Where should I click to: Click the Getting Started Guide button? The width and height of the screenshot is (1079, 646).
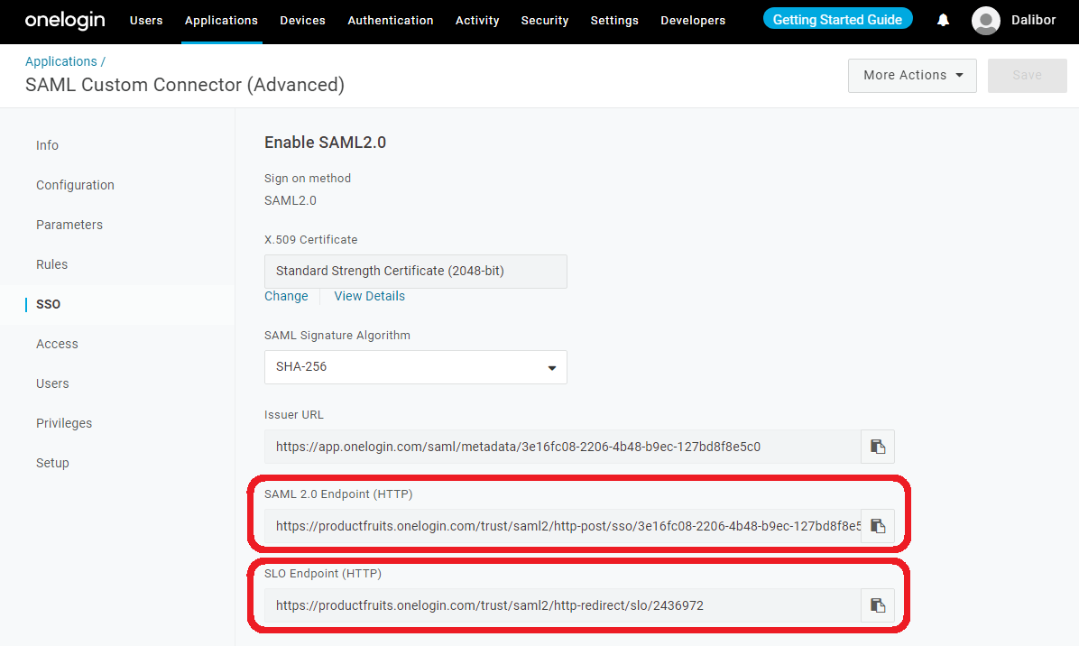[x=837, y=17]
